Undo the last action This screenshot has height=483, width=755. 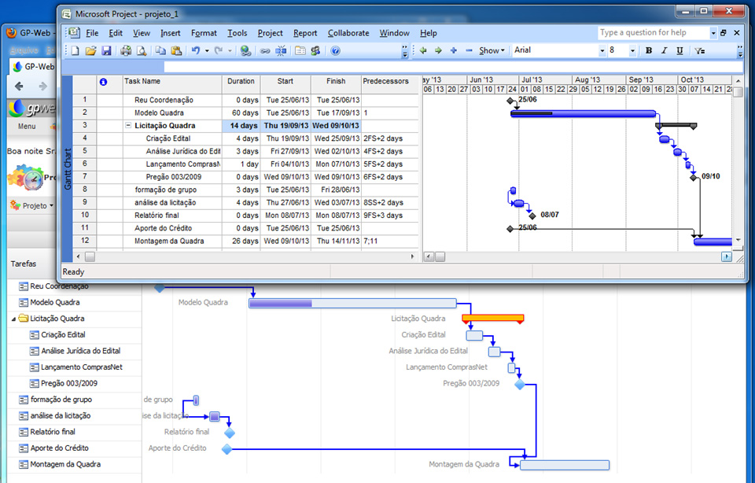click(196, 50)
